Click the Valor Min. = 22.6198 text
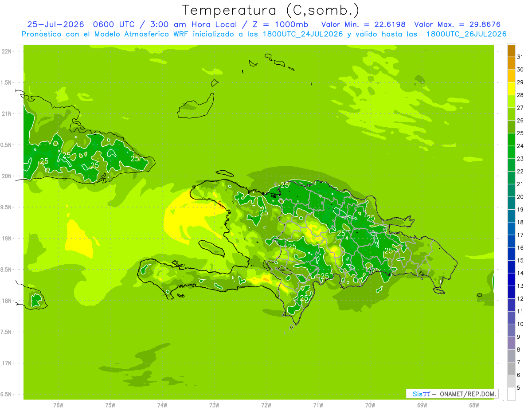The height and width of the screenshot is (411, 532). 365,24
